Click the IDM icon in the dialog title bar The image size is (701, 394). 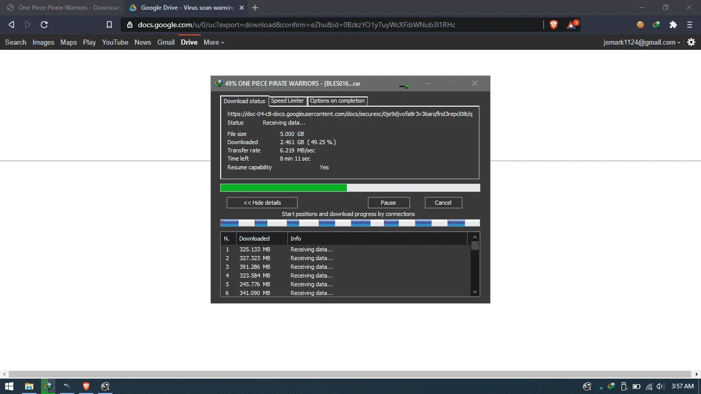click(x=219, y=83)
